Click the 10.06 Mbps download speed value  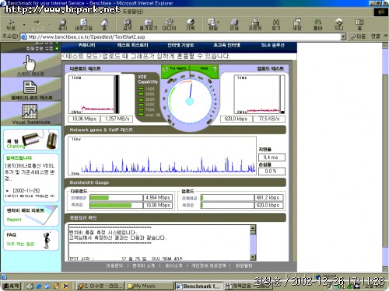tap(85, 119)
